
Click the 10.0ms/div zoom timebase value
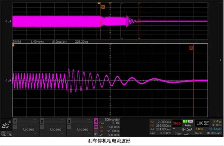pyautogui.click(x=59, y=42)
